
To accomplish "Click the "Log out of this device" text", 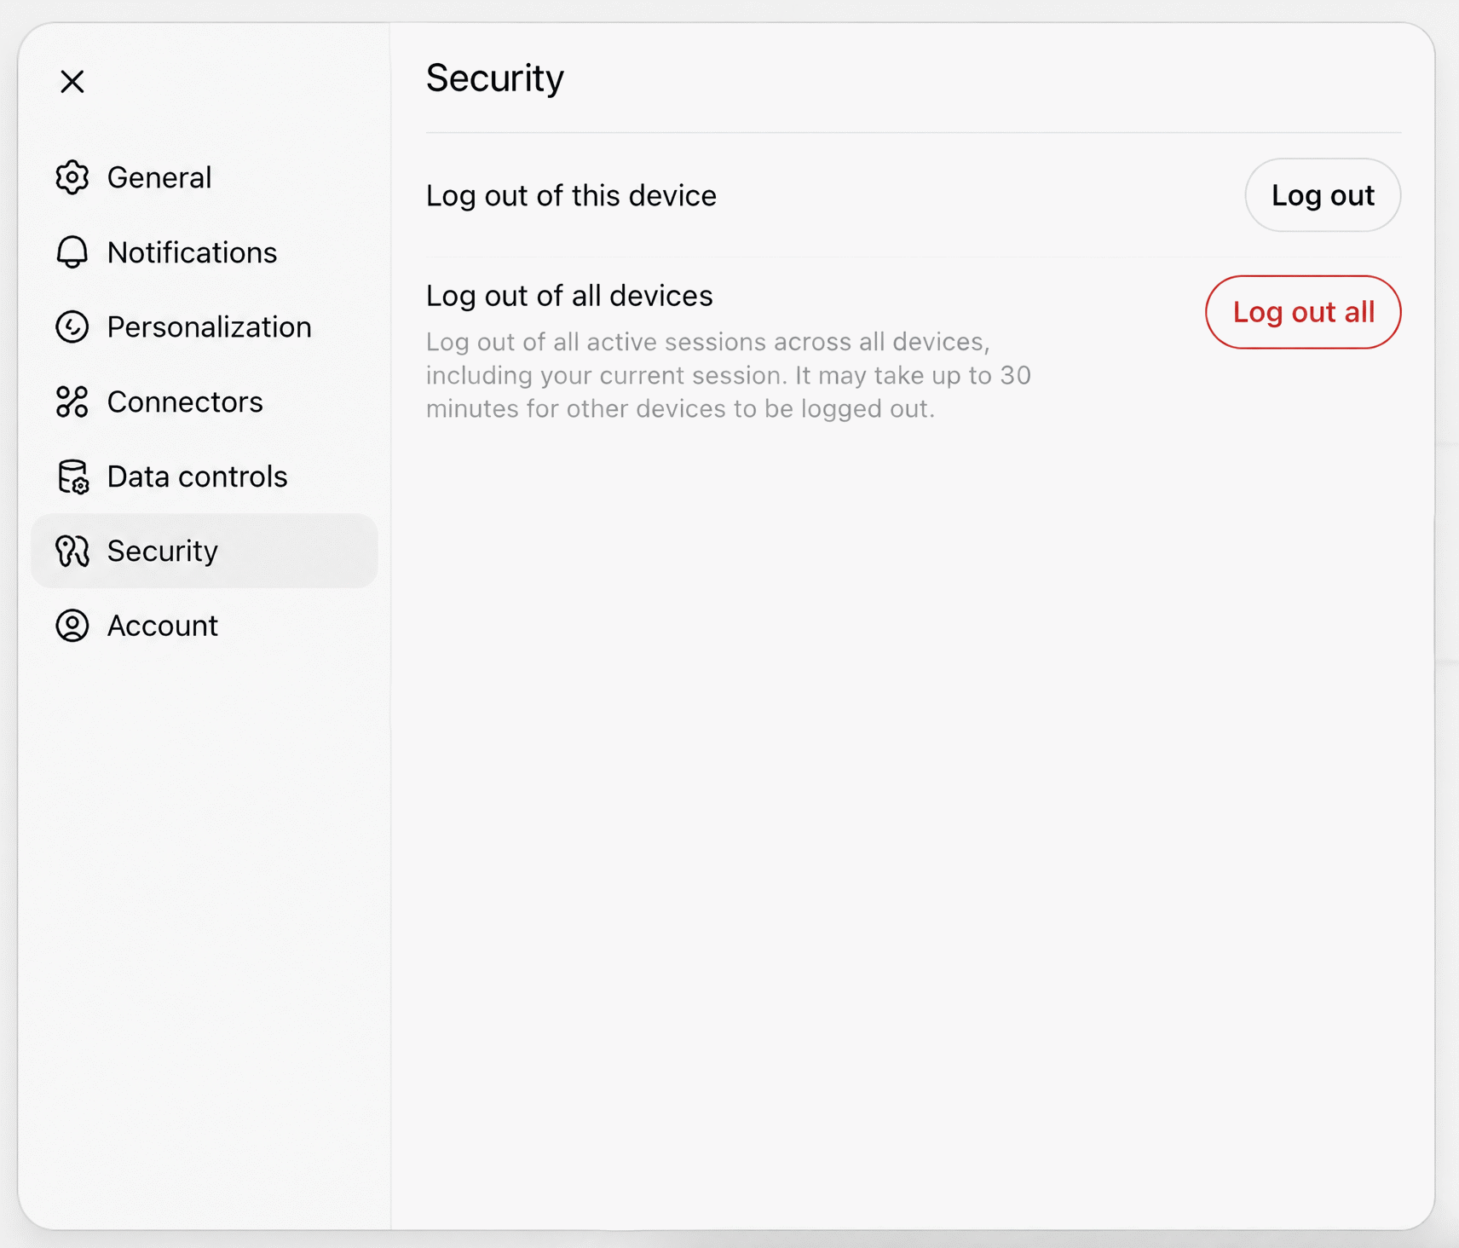I will (x=571, y=195).
